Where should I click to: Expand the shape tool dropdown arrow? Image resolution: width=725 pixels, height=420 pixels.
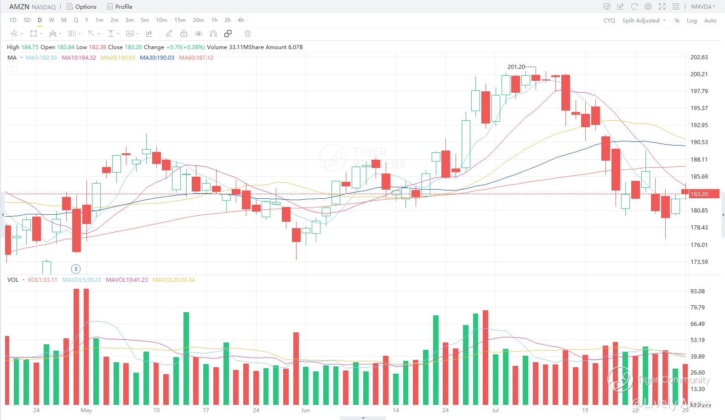[x=41, y=34]
